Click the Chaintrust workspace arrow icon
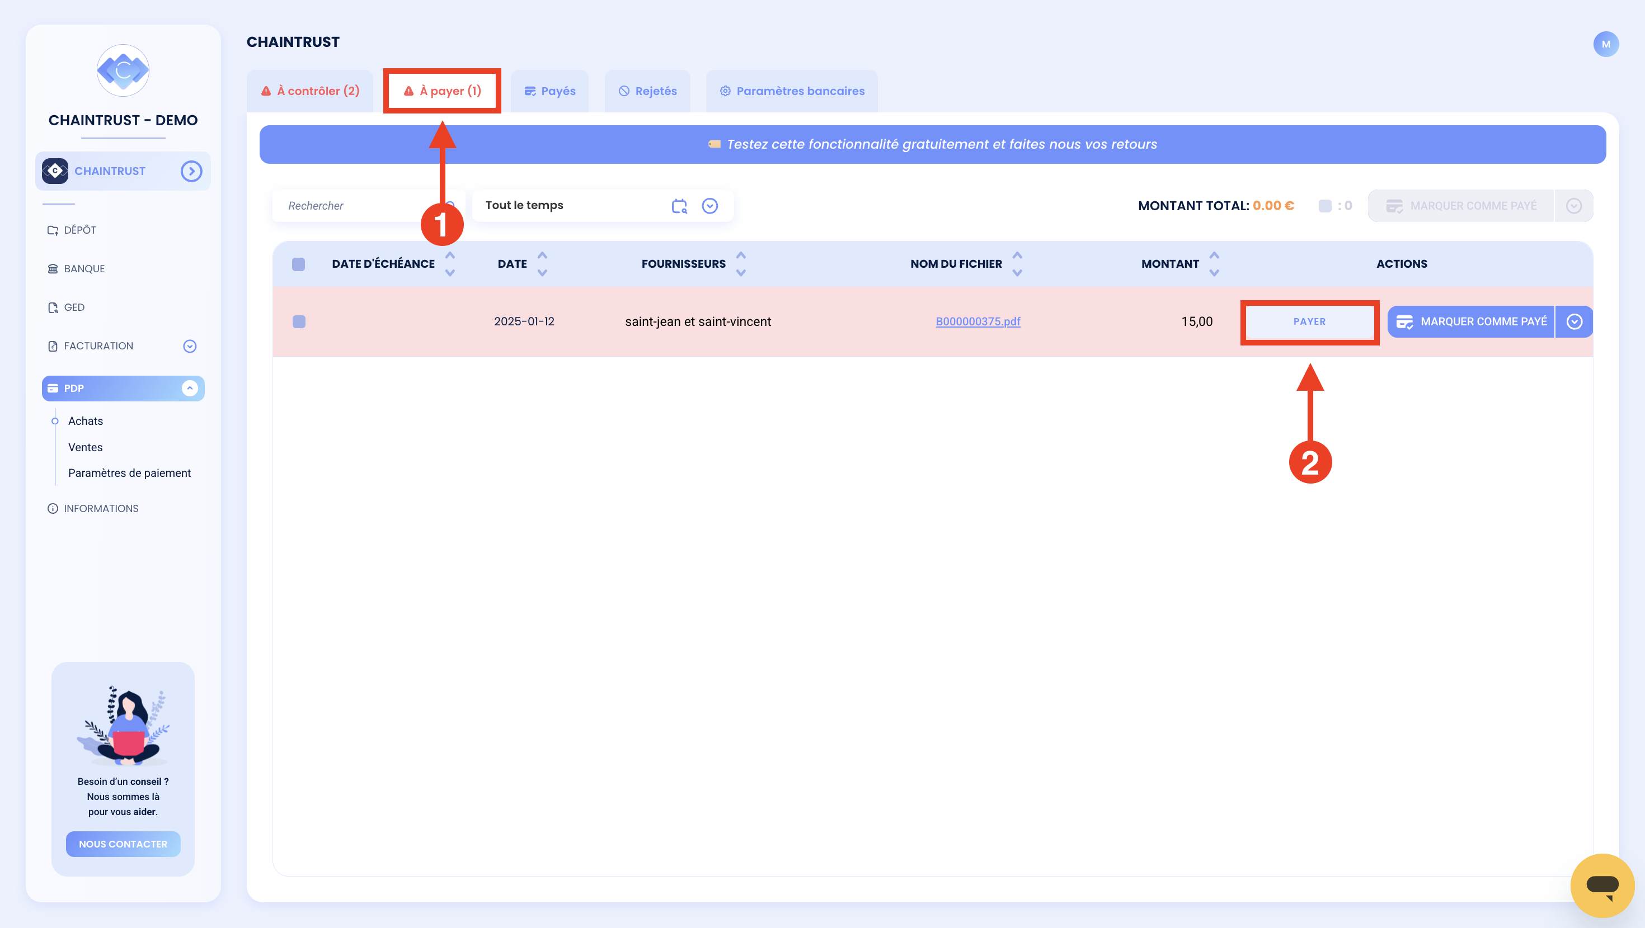This screenshot has width=1645, height=928. tap(191, 171)
